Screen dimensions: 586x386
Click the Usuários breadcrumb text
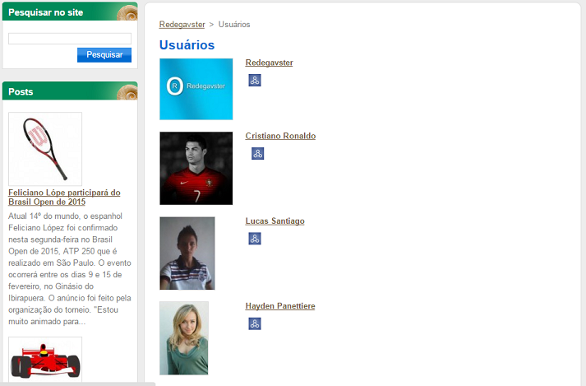(x=234, y=25)
